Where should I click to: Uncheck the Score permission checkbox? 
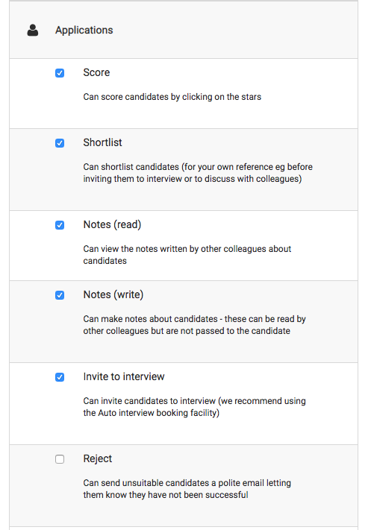click(x=60, y=73)
